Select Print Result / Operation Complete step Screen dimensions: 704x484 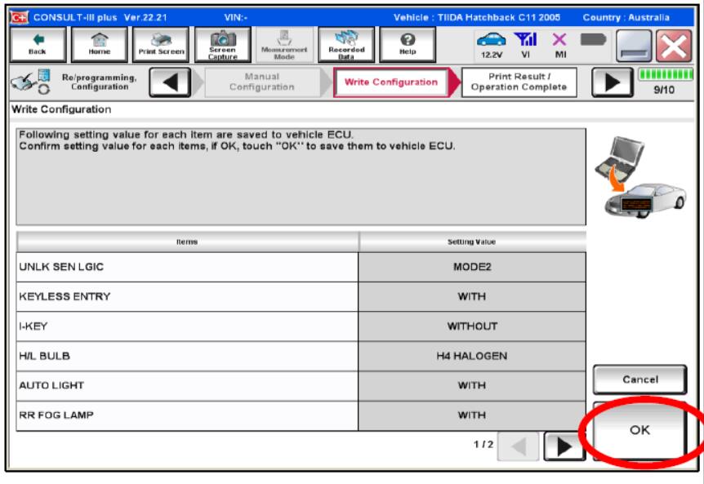point(519,82)
